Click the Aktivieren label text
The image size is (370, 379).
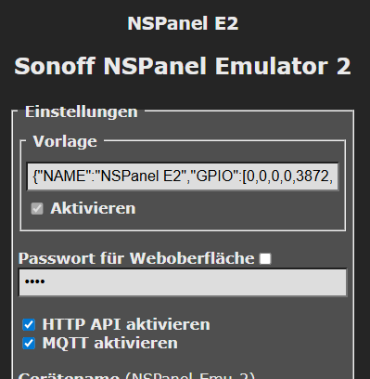(x=93, y=208)
